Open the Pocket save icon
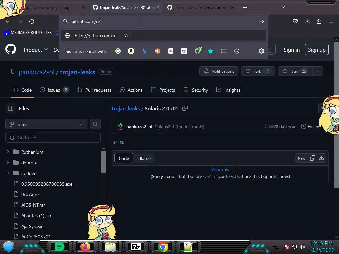Screen dimensions: 339x254 (295, 21)
